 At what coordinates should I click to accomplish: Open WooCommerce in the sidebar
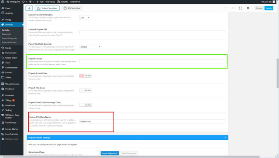click(x=12, y=84)
